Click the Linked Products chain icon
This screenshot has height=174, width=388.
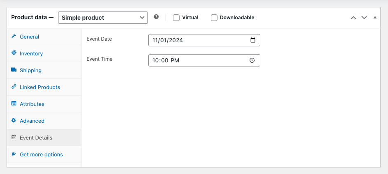(14, 87)
